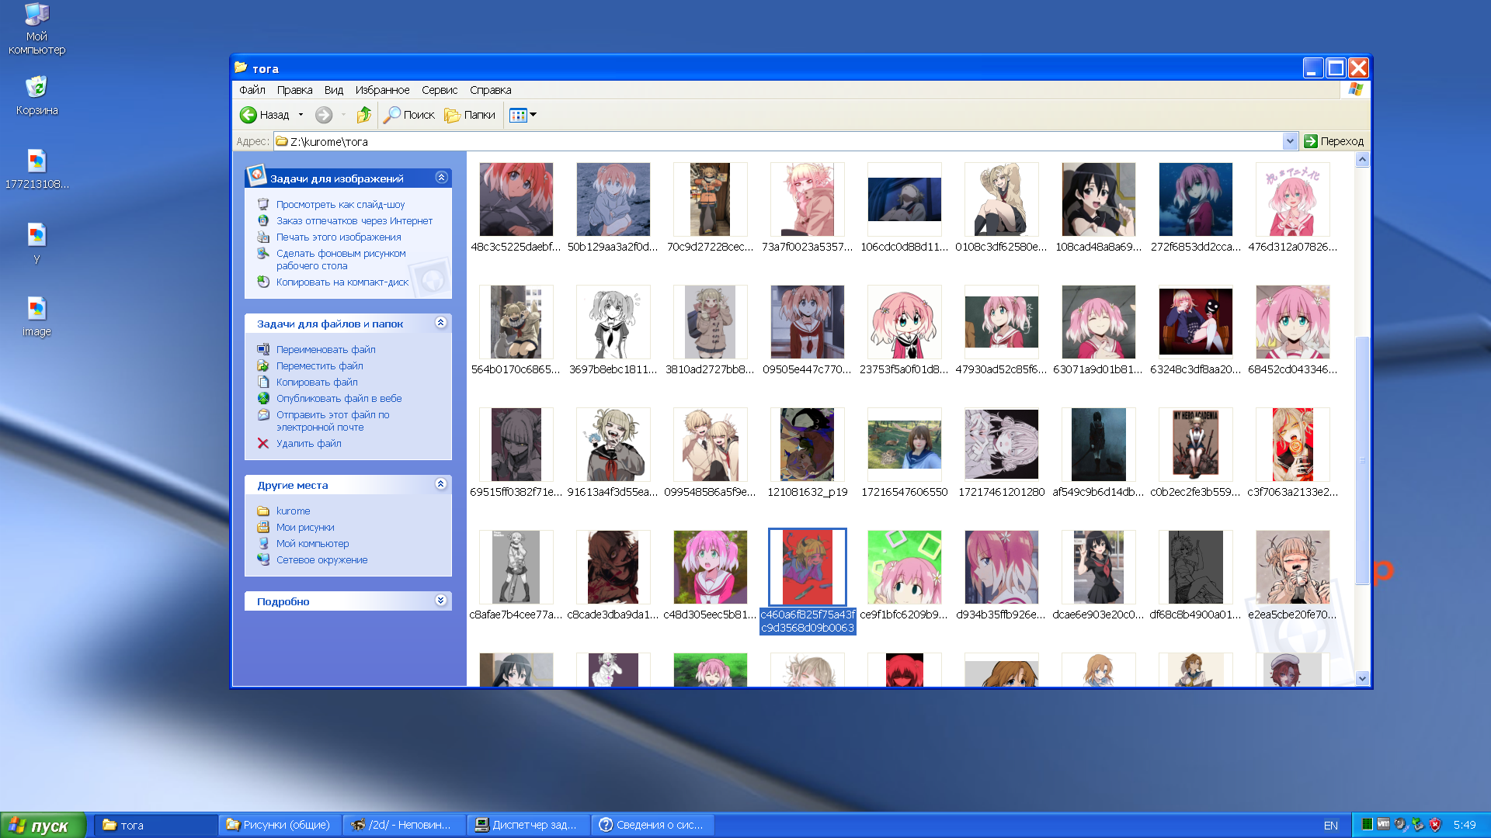
Task: Open the Вид menu
Action: [x=334, y=90]
